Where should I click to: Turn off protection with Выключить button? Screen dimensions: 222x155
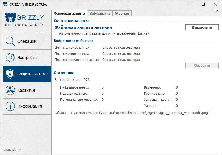click(x=202, y=27)
